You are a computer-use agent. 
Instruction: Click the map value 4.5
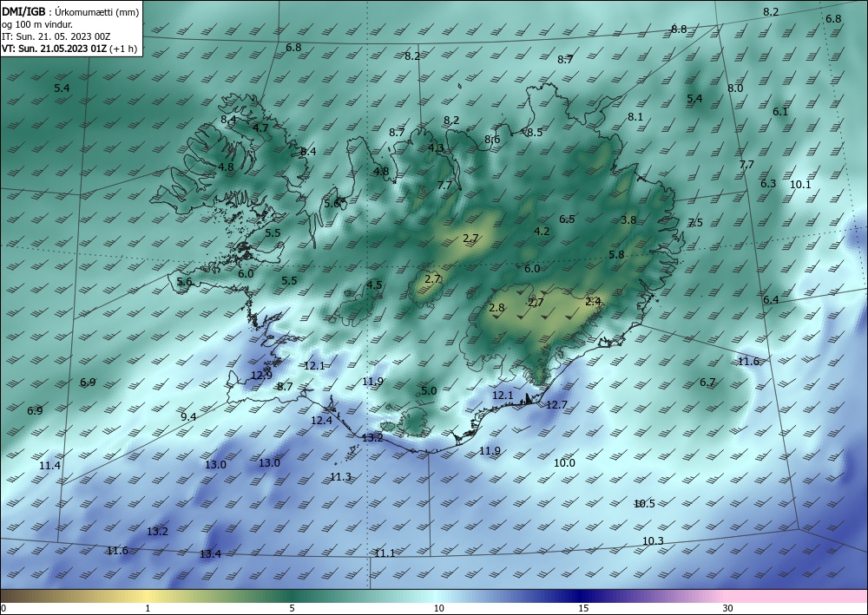click(x=374, y=285)
